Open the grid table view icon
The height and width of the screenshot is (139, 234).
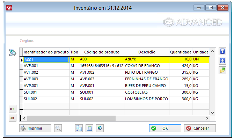tap(89, 128)
